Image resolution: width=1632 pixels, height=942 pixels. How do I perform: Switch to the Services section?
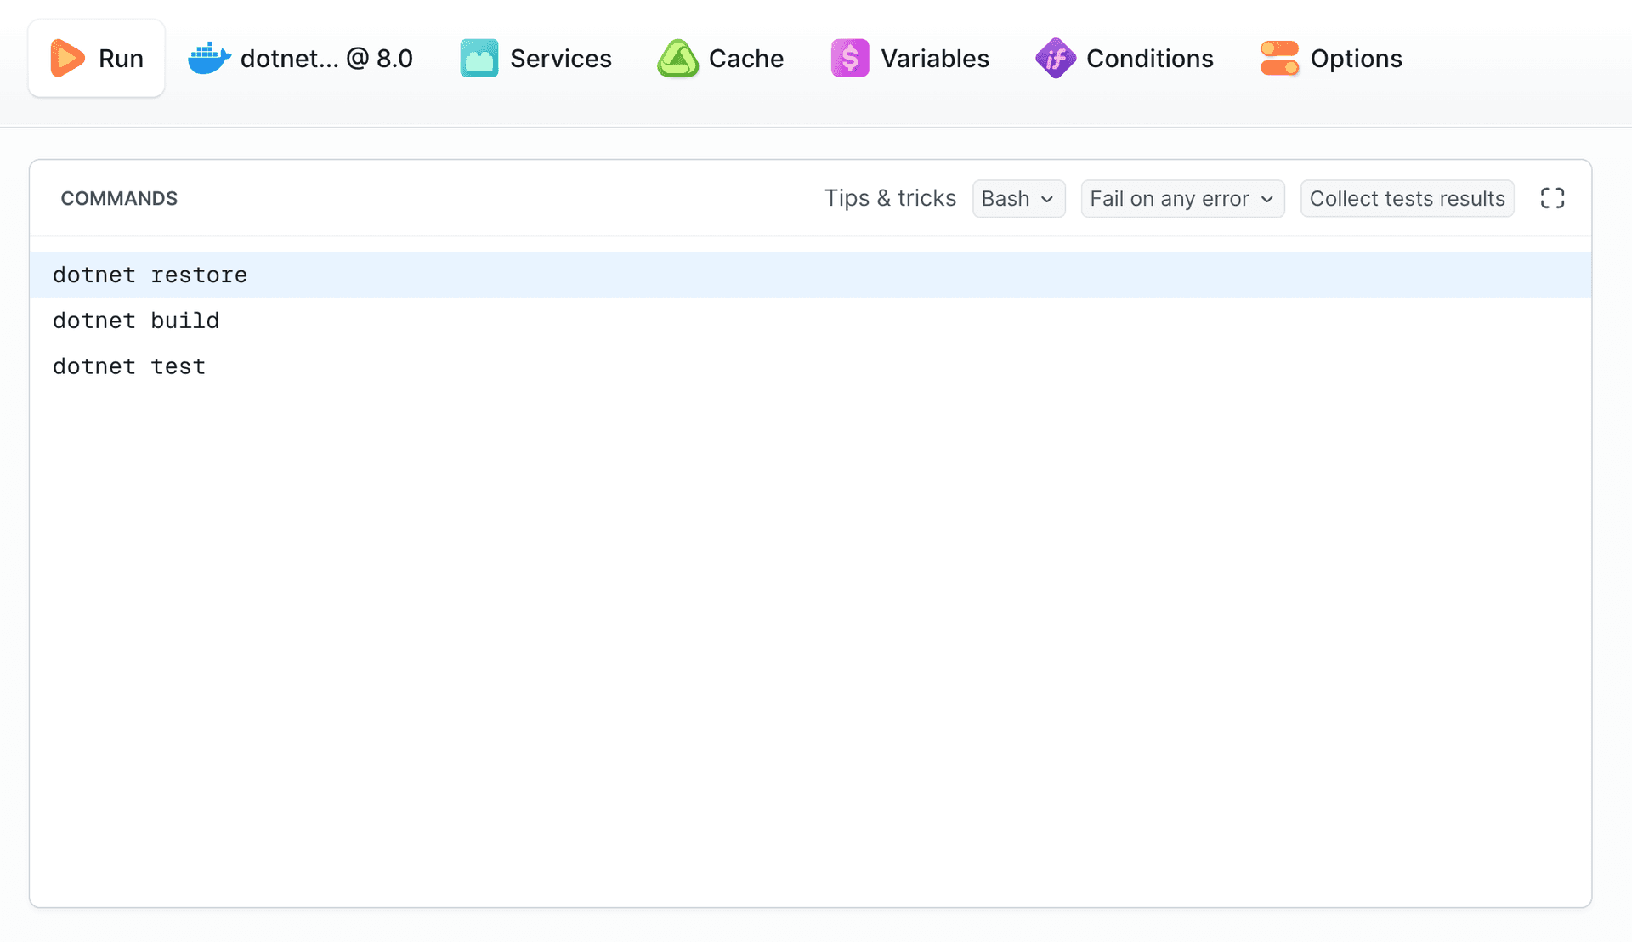(x=535, y=58)
